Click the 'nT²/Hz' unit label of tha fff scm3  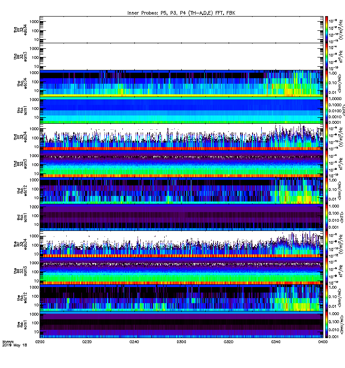tap(342, 57)
